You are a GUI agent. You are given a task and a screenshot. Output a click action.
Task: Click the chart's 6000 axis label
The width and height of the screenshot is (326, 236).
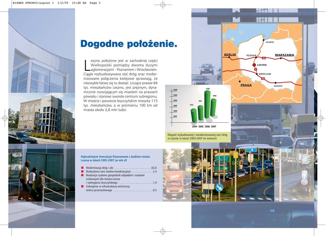point(175,90)
